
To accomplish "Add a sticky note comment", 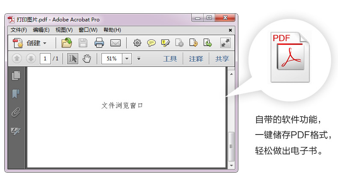I will [151, 43].
